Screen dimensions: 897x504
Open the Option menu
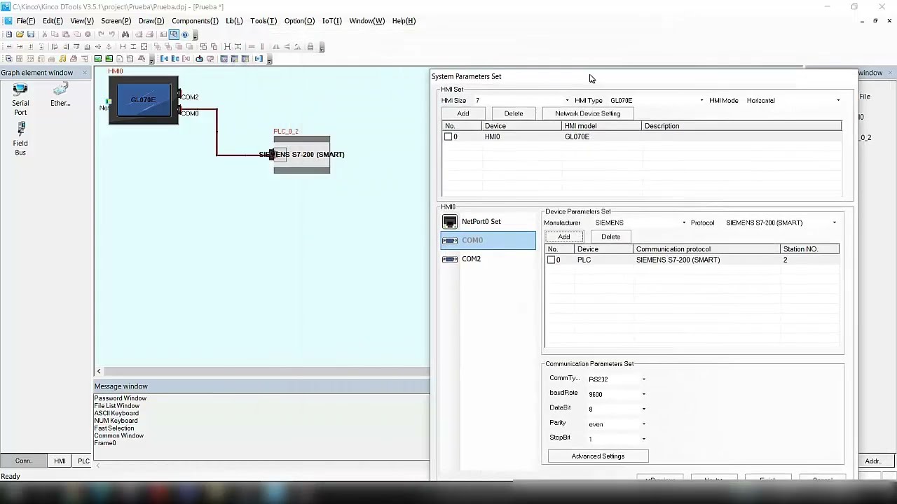pos(299,21)
